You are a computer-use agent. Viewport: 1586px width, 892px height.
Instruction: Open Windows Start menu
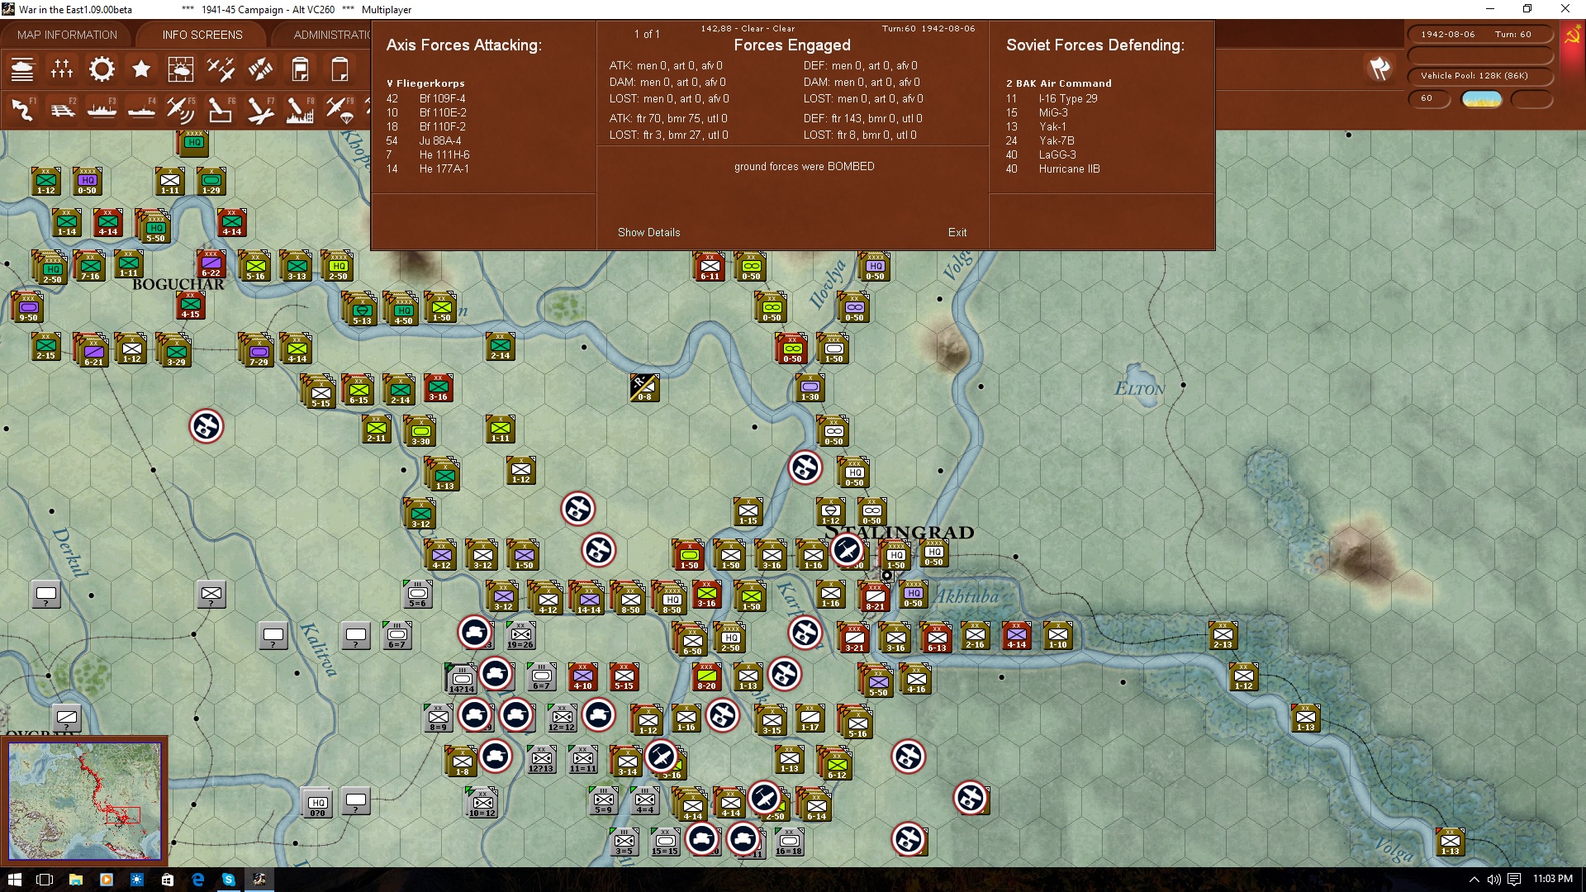pos(15,880)
